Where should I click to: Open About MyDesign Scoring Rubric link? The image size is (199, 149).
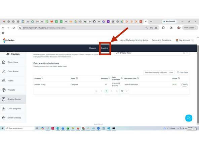point(134,40)
